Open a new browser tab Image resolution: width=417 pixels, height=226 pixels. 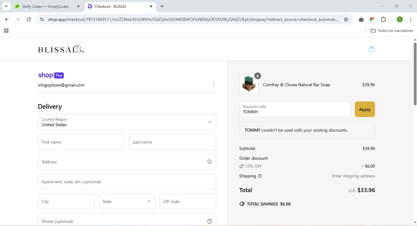tap(162, 6)
